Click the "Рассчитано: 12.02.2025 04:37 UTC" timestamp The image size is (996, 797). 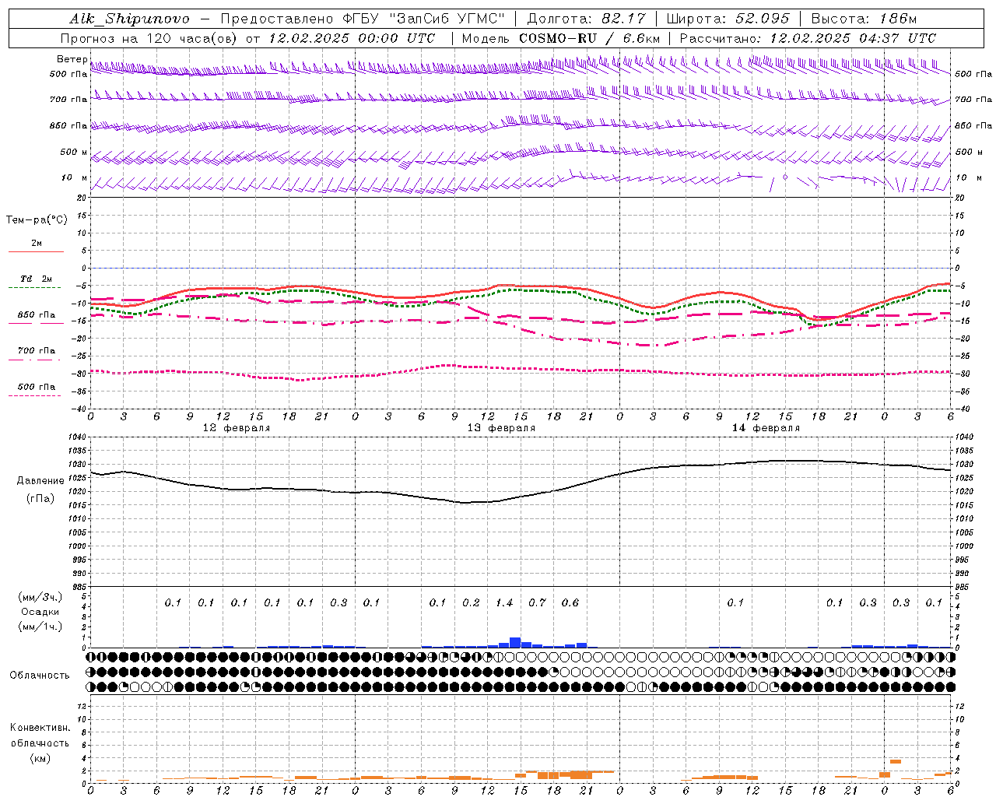point(808,38)
